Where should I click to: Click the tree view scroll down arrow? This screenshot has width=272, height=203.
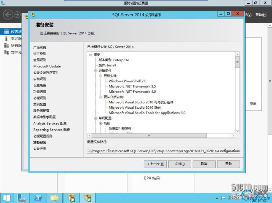tap(237, 131)
